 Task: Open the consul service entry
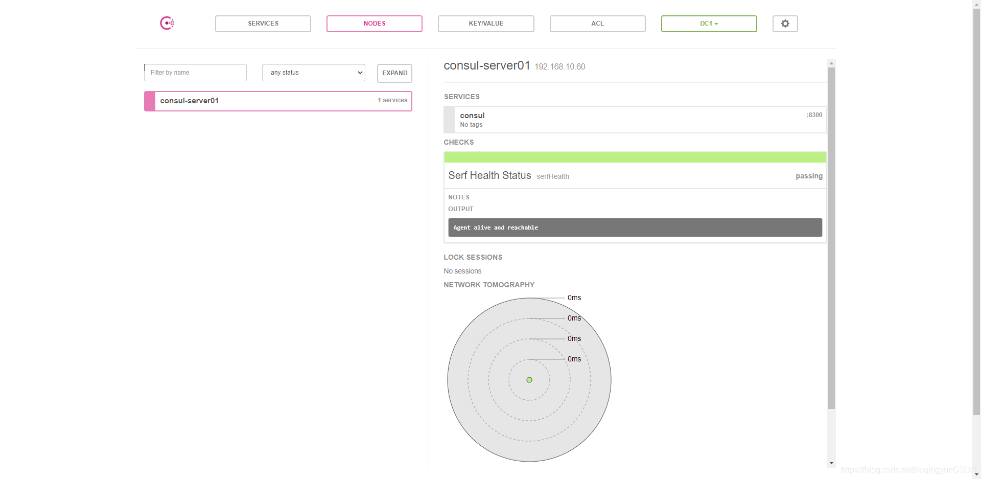[635, 120]
